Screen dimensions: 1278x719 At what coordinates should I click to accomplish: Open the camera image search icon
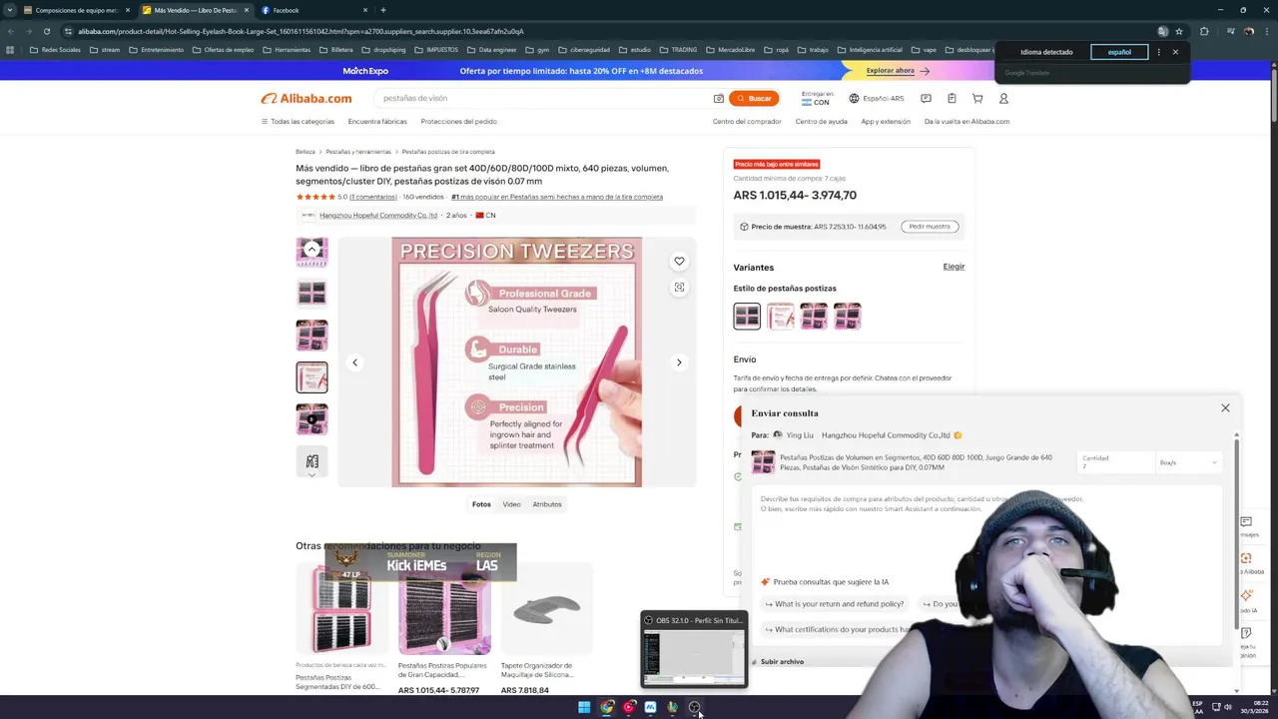tap(718, 98)
